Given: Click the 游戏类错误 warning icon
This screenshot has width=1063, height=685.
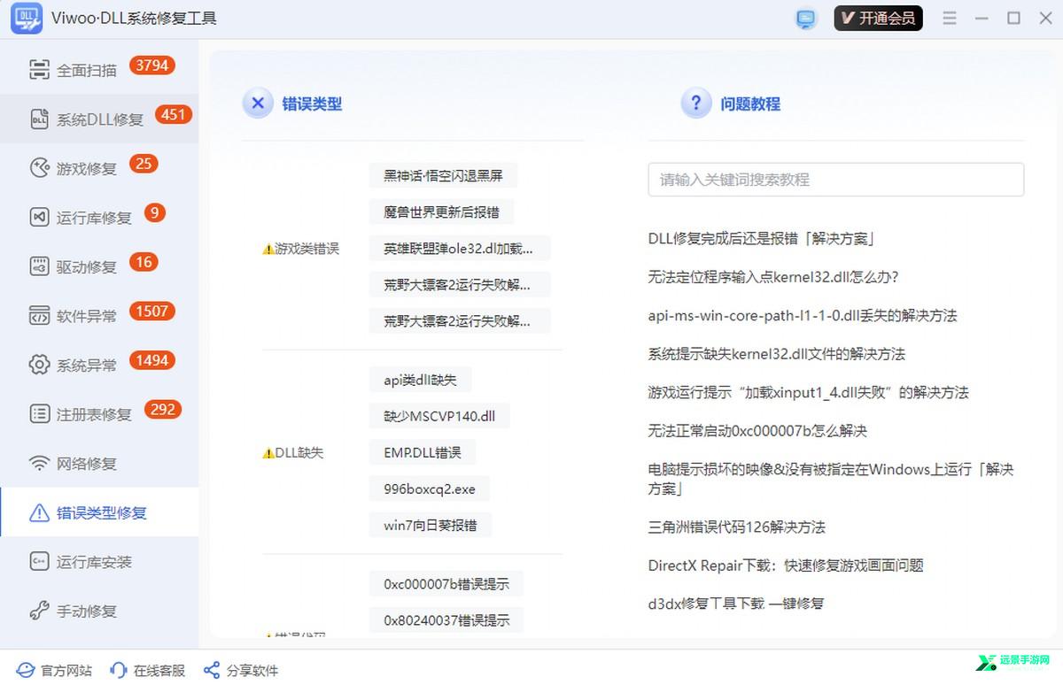Looking at the screenshot, I should click(268, 249).
